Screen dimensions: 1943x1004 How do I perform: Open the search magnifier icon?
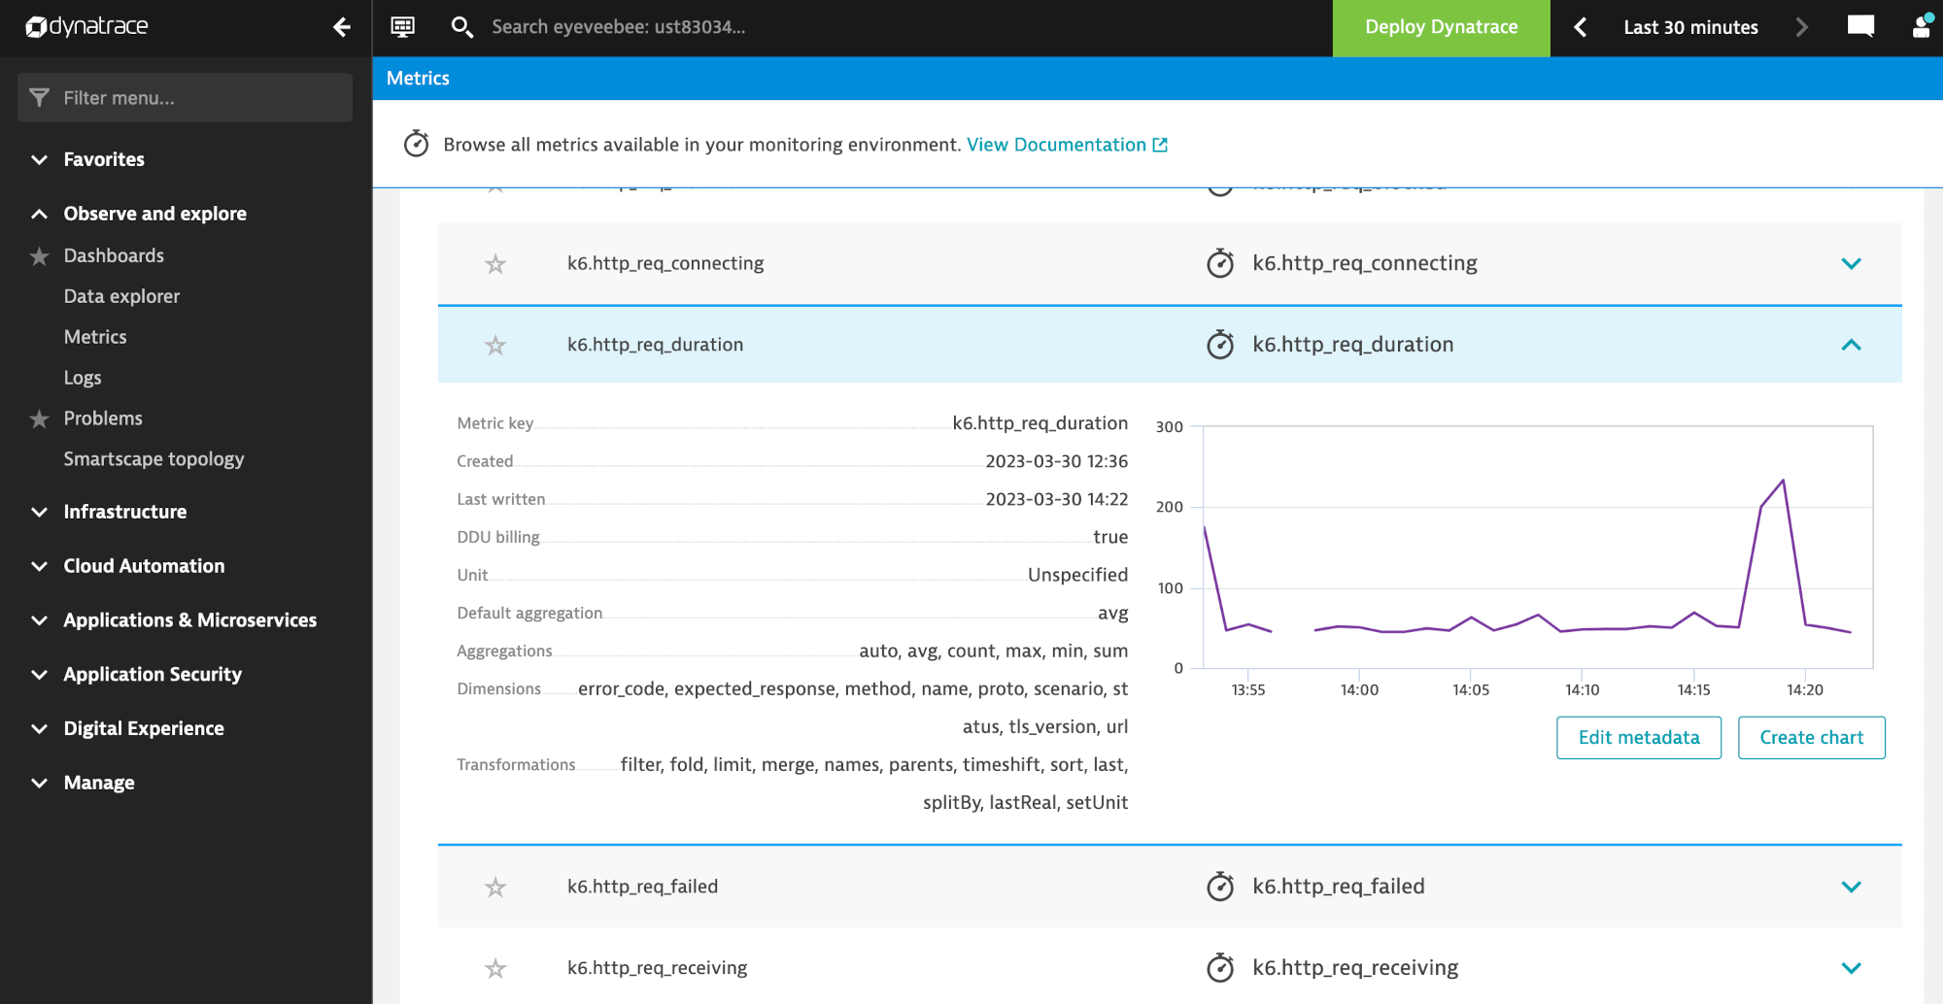click(x=461, y=27)
